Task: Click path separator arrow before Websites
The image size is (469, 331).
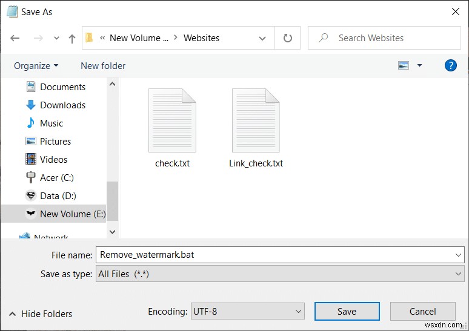Action: 176,38
